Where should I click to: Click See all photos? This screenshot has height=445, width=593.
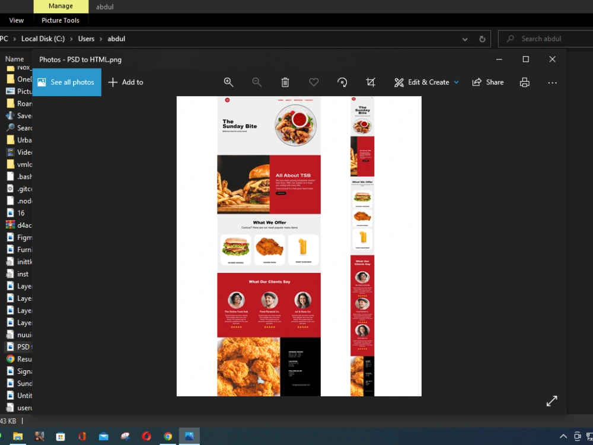(67, 82)
